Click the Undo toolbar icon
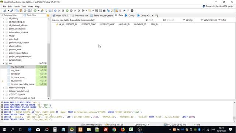Viewport: 236px width, 133px height. [25, 11]
